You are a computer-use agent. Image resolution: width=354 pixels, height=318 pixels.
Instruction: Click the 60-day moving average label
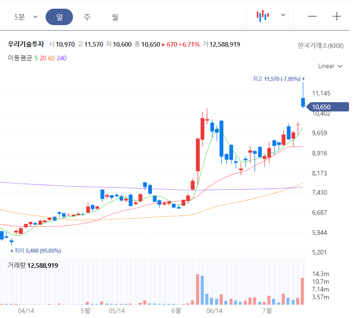pos(52,58)
